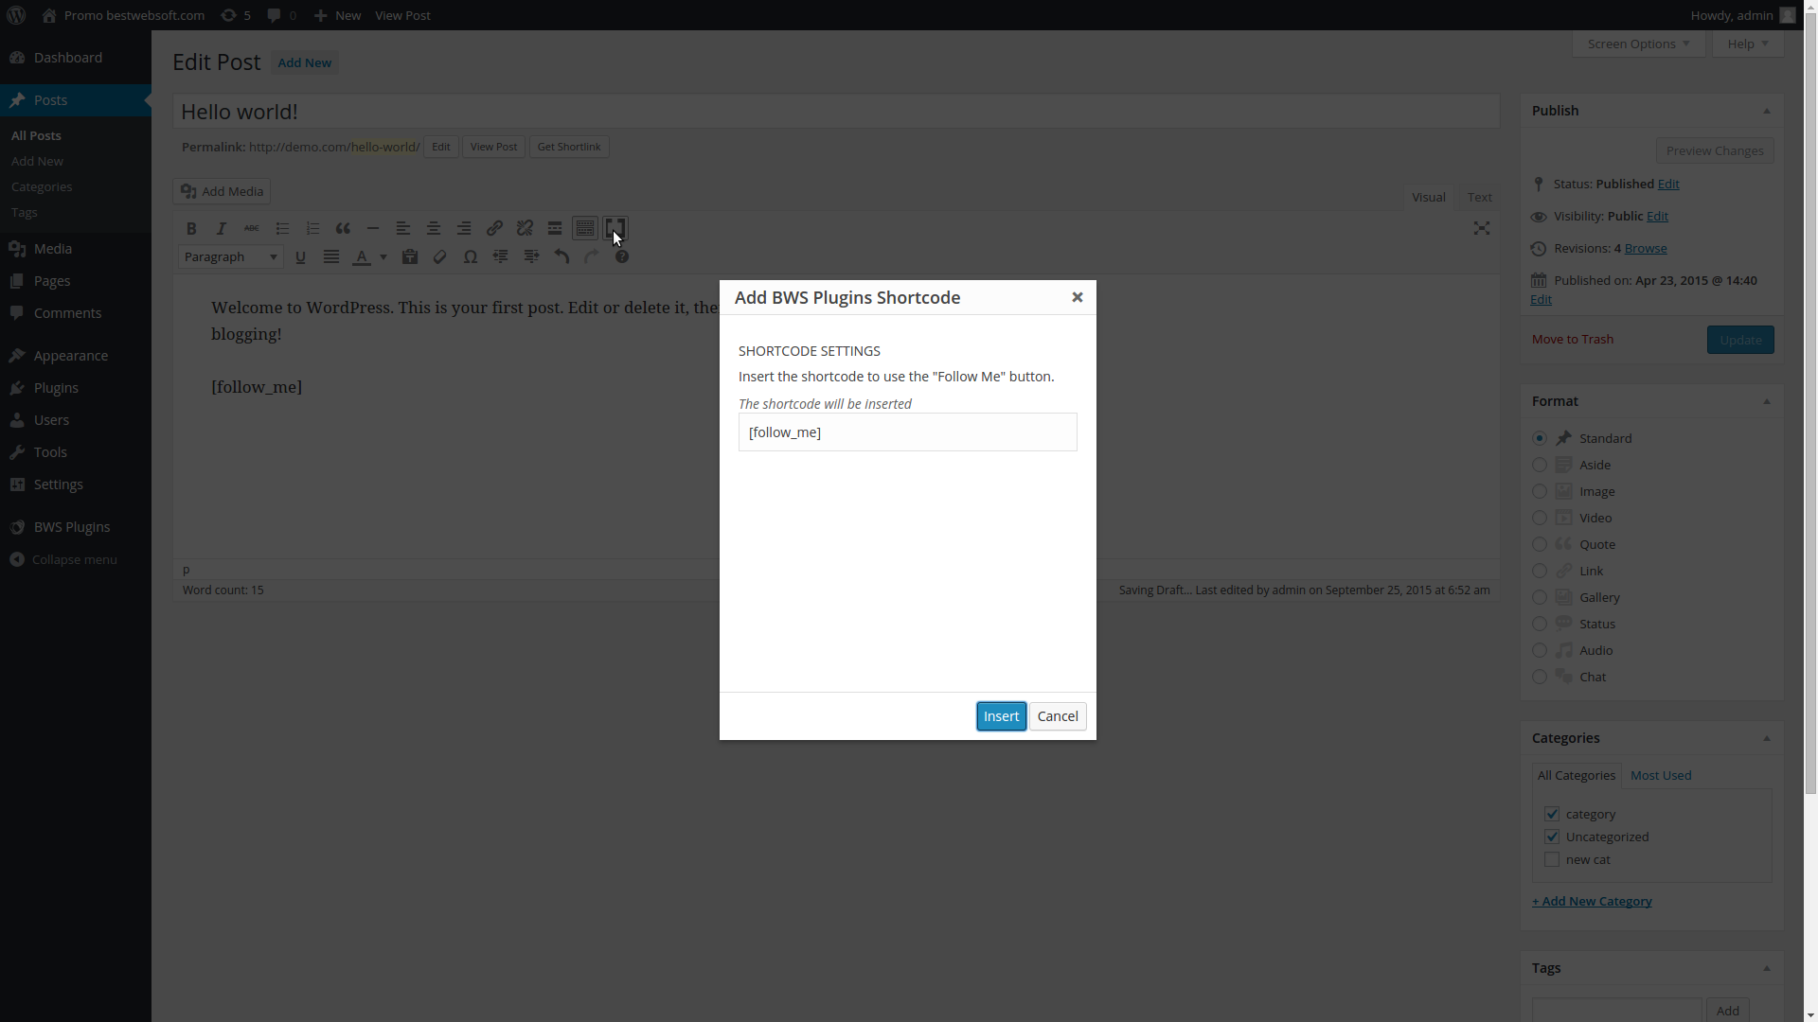This screenshot has height=1022, width=1818.
Task: Apply underline formatting
Action: click(x=301, y=256)
